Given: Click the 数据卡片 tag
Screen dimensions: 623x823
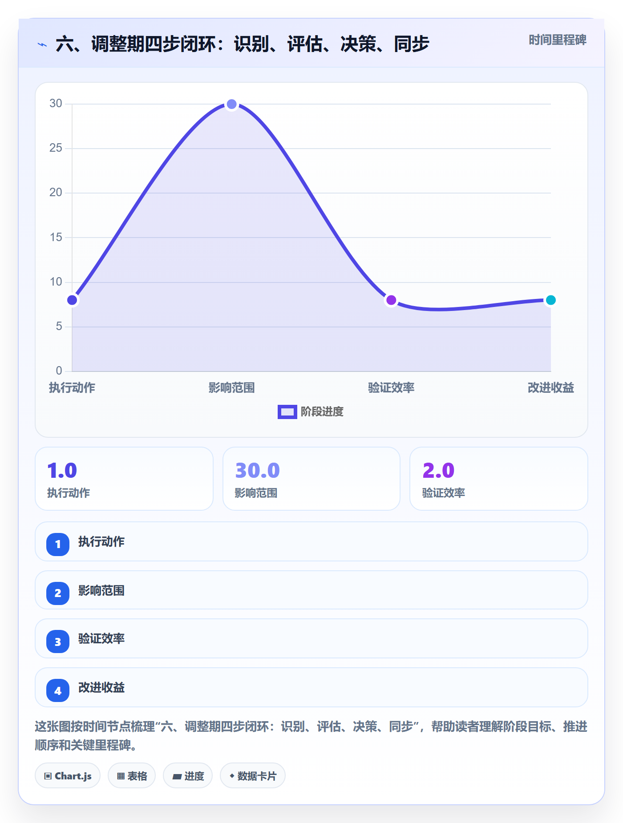Looking at the screenshot, I should click(253, 776).
